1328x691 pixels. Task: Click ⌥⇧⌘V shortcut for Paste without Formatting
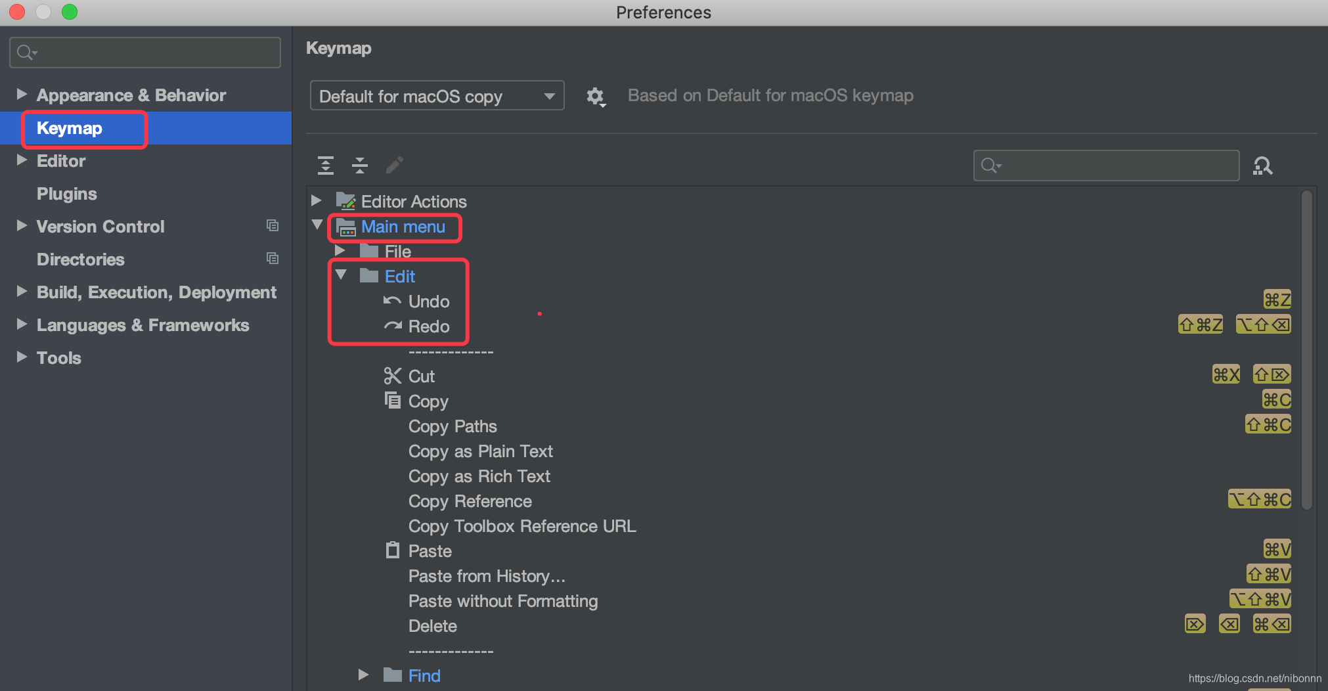pos(1260,599)
